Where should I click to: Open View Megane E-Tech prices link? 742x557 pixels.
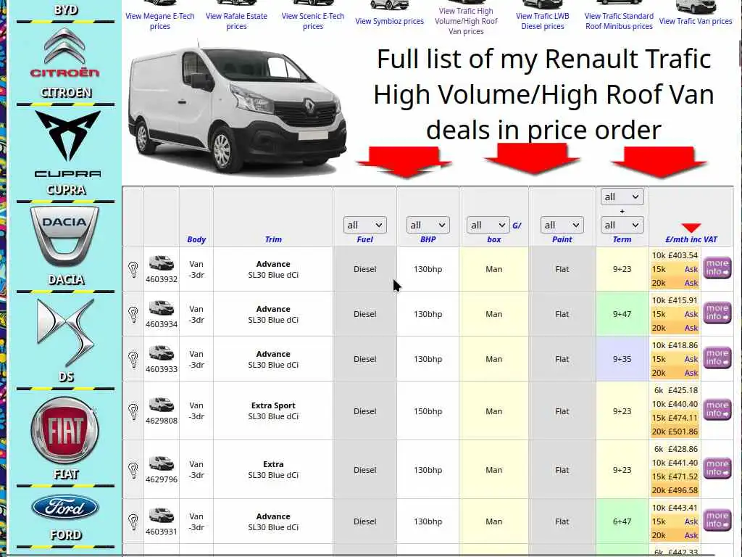coord(160,21)
